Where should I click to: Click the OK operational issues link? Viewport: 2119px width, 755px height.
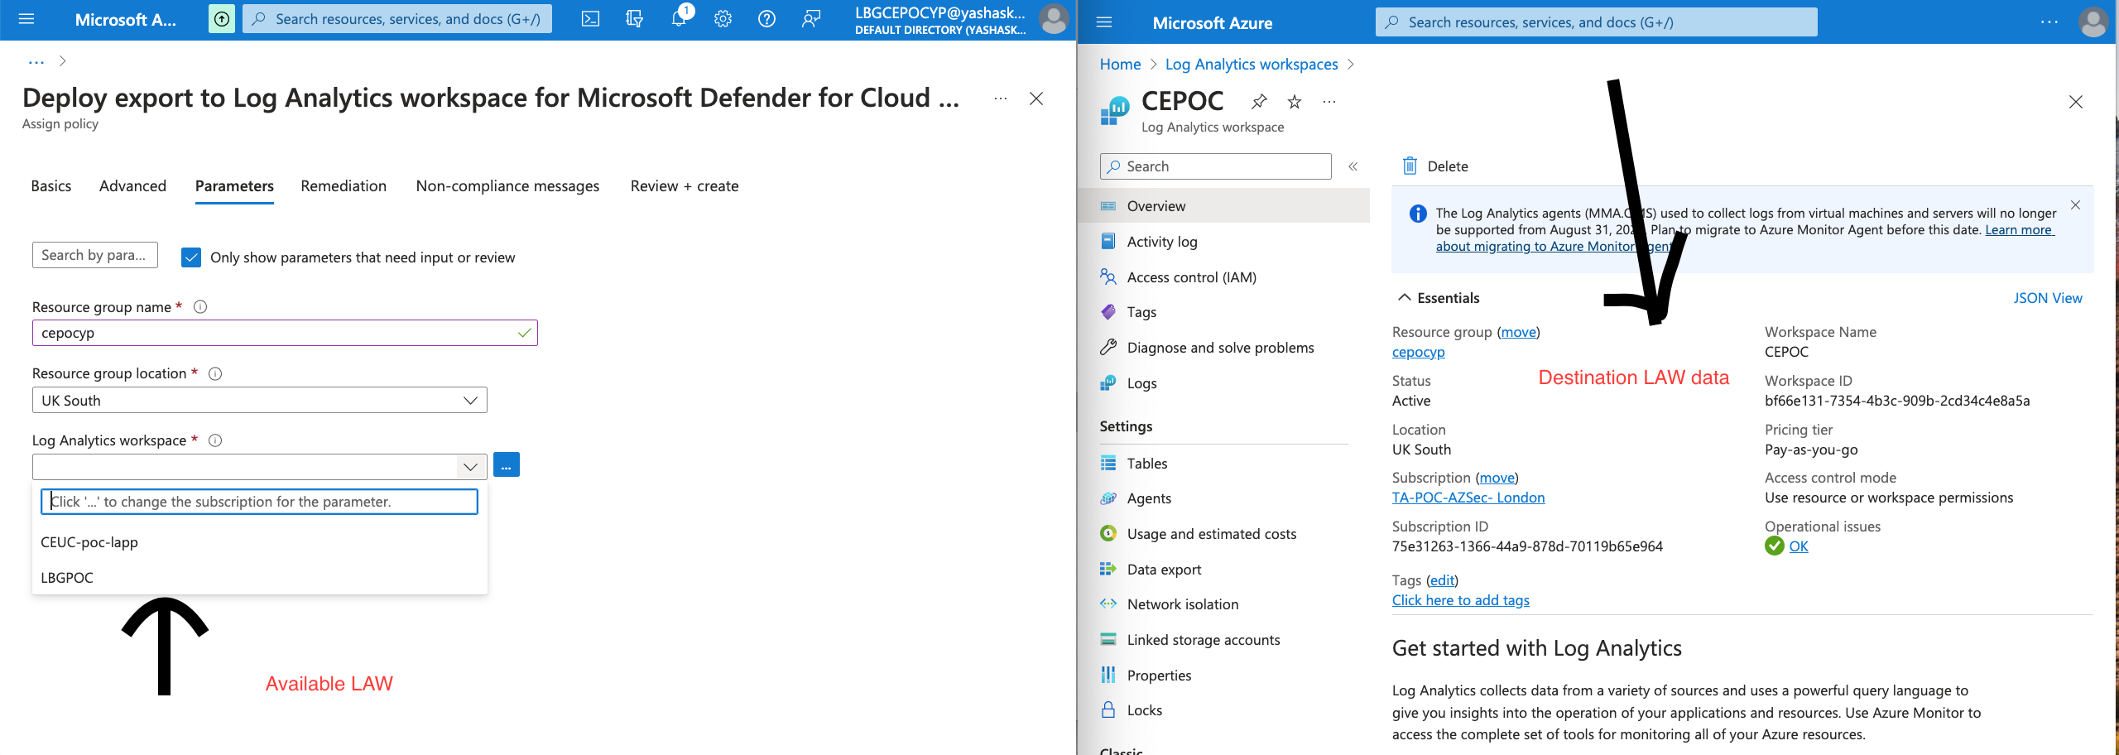point(1799,546)
